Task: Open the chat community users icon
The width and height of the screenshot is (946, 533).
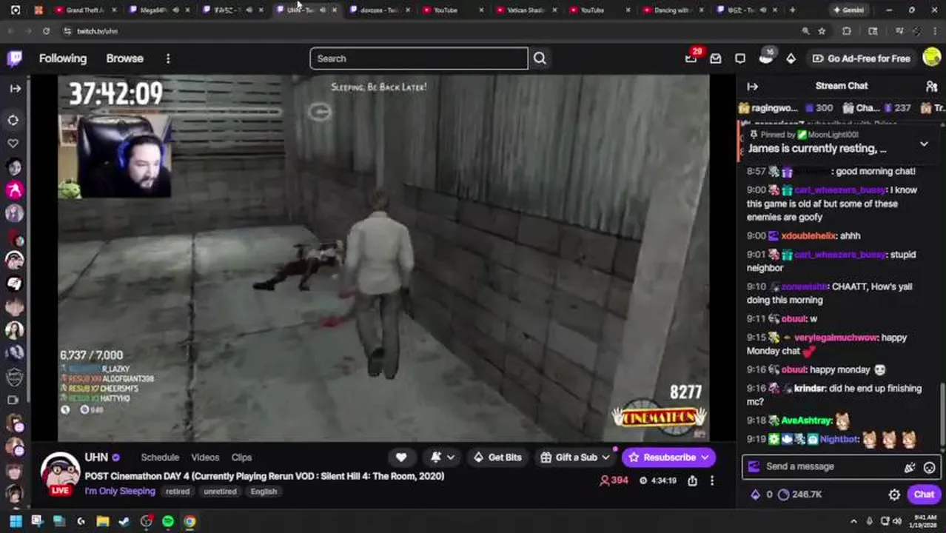Action: pos(931,86)
